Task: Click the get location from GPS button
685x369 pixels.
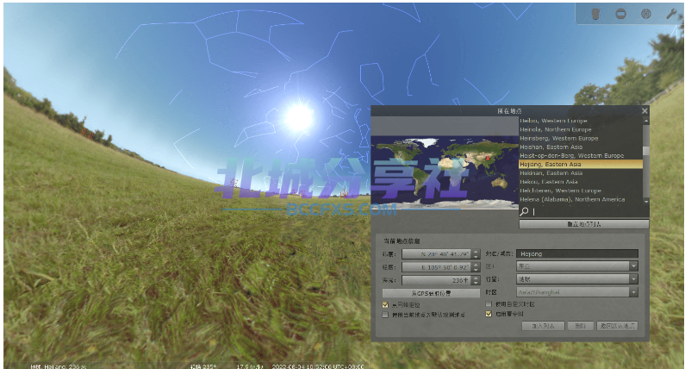Action: pyautogui.click(x=431, y=293)
